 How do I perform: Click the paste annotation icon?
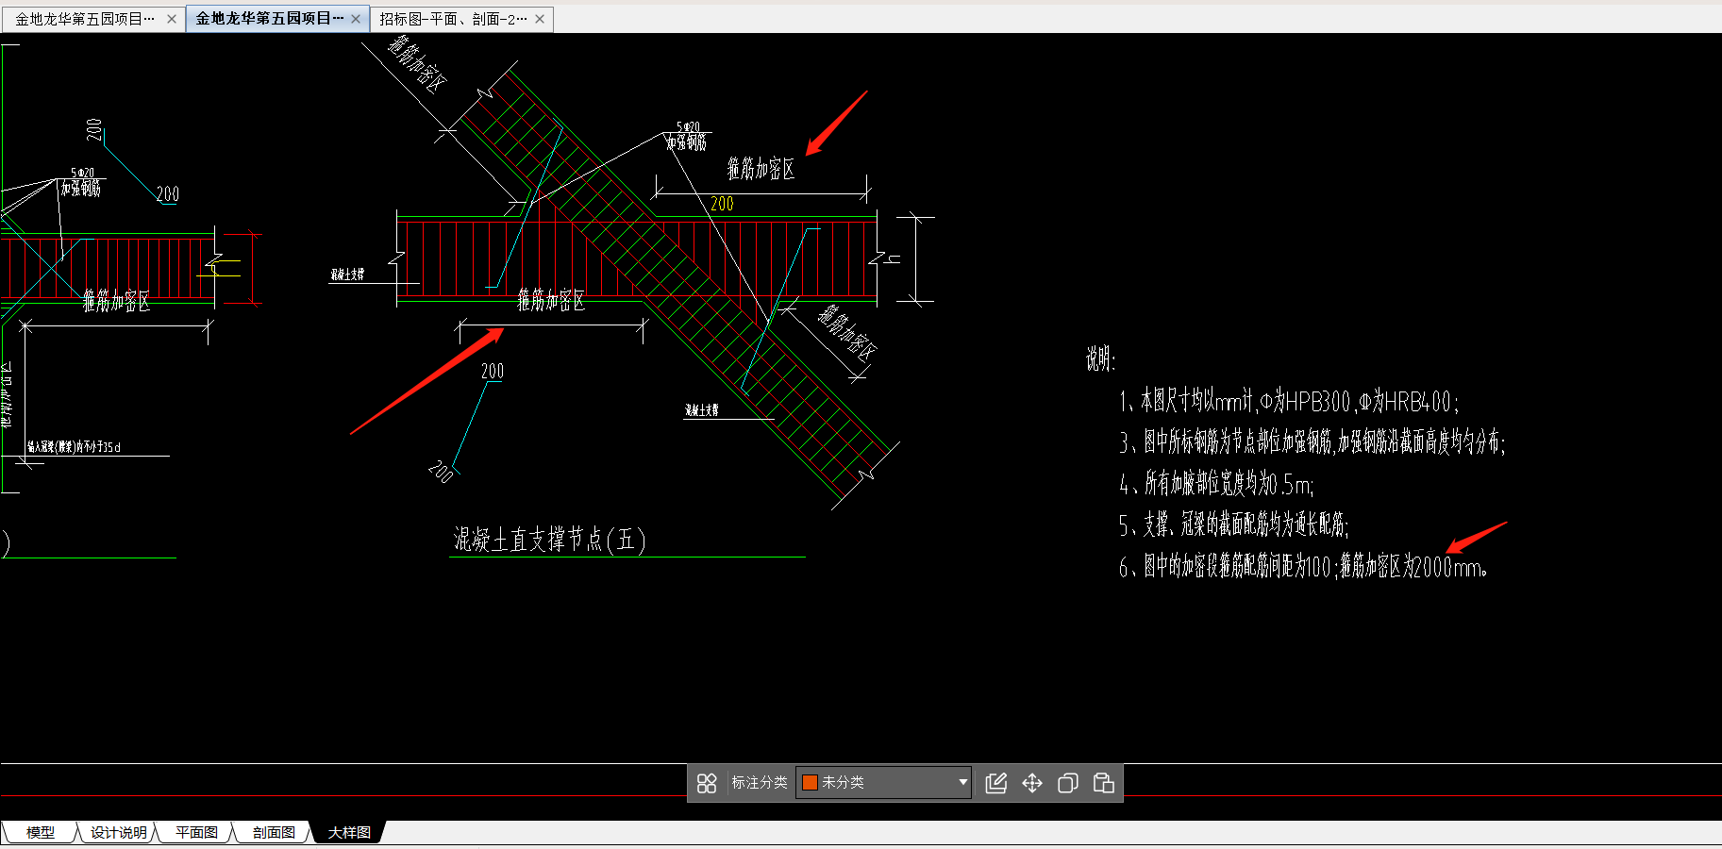[x=1104, y=783]
